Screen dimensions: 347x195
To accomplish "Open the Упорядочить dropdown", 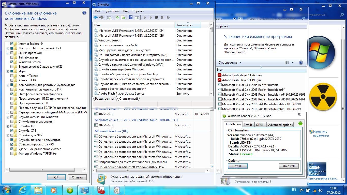I will click(x=230, y=63).
